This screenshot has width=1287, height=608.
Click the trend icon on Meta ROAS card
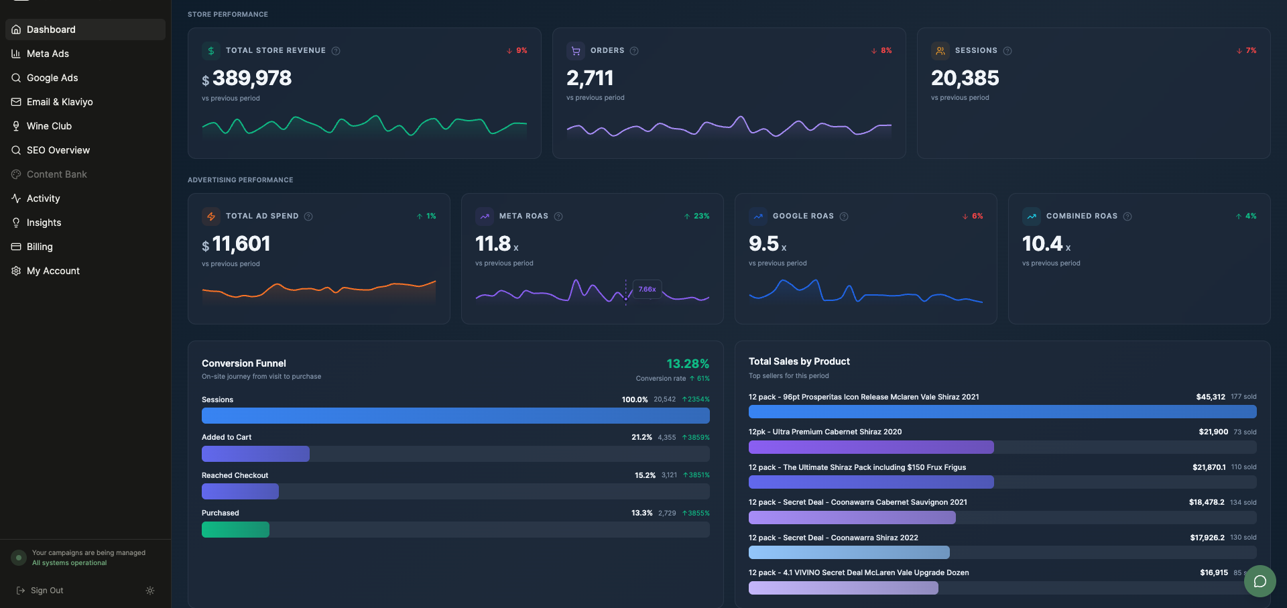[485, 217]
